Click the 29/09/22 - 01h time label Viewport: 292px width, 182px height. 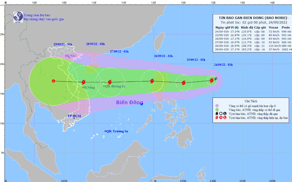63,44
